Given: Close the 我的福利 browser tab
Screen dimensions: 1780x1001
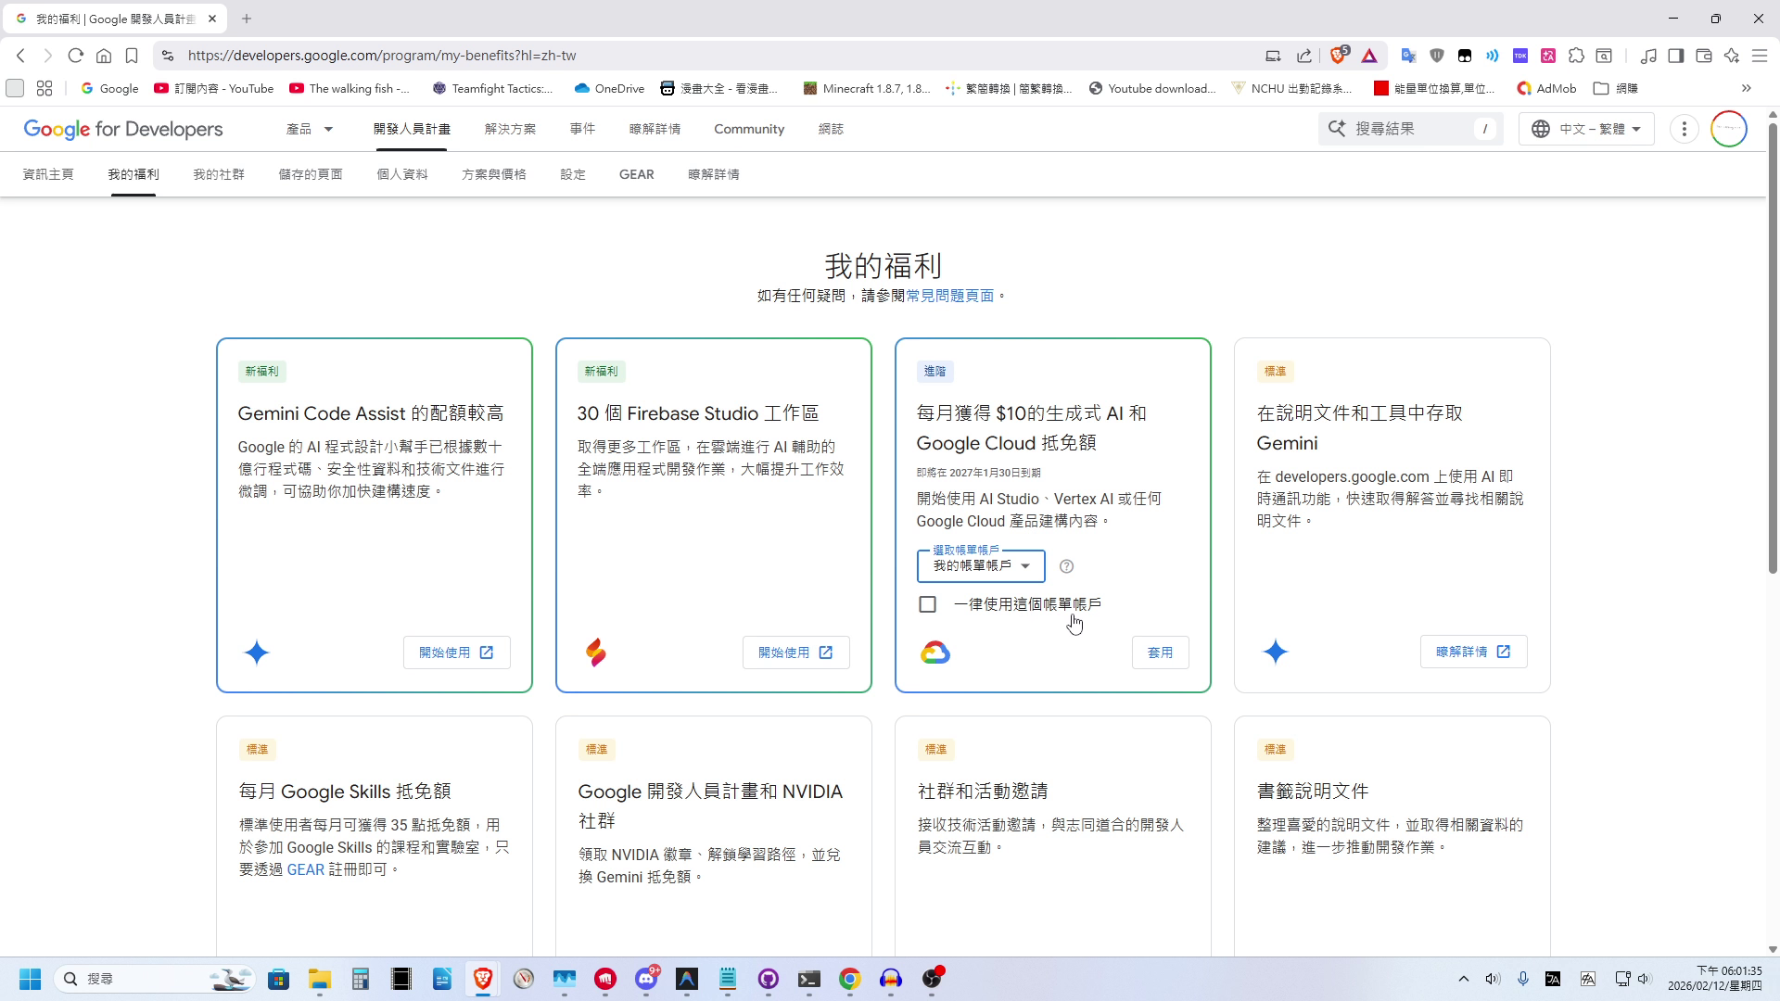Looking at the screenshot, I should click(212, 19).
